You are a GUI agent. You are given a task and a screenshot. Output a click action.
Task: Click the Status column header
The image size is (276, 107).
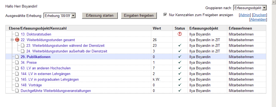coord(180,28)
